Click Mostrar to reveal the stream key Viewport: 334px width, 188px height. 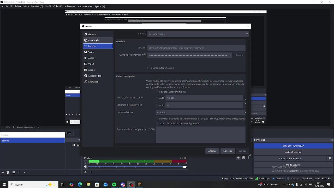240,55
